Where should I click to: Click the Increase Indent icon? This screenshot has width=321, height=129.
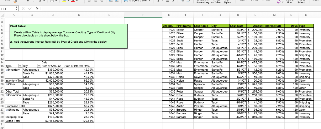[x=117, y=1]
